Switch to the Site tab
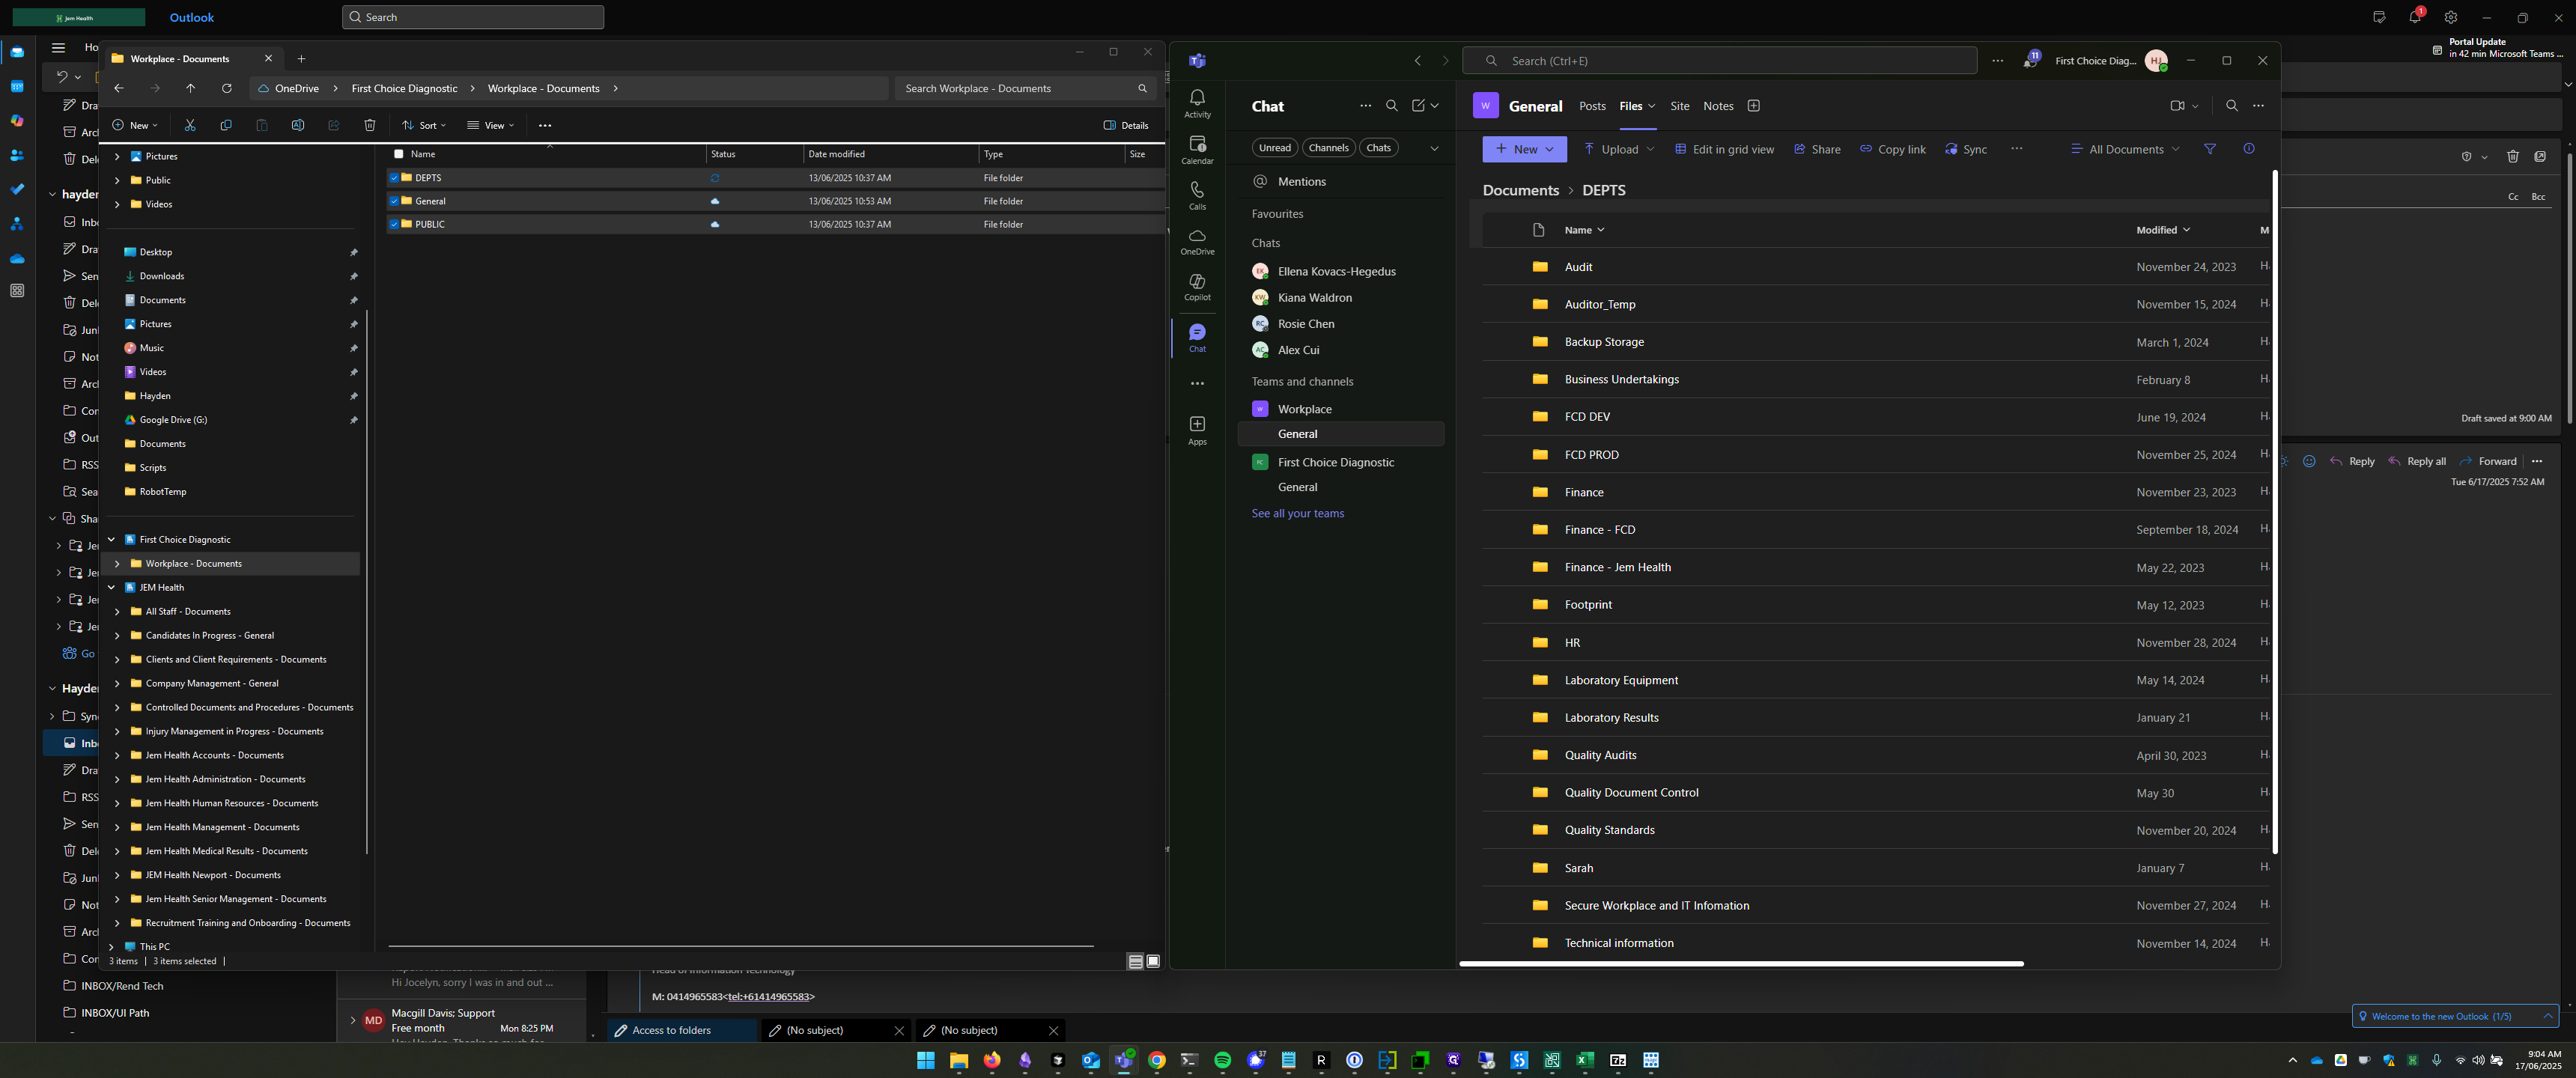Viewport: 2576px width, 1078px height. click(1680, 106)
